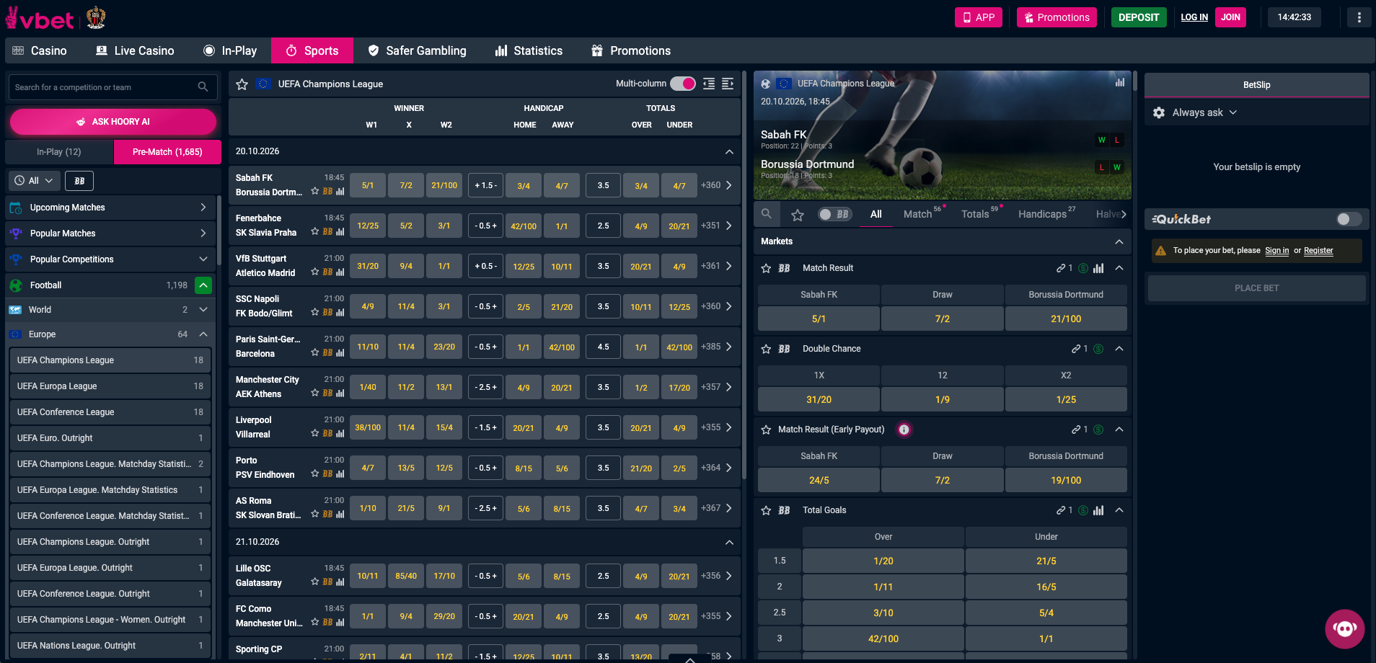
Task: Select the Totals markets tab
Action: coord(975,214)
